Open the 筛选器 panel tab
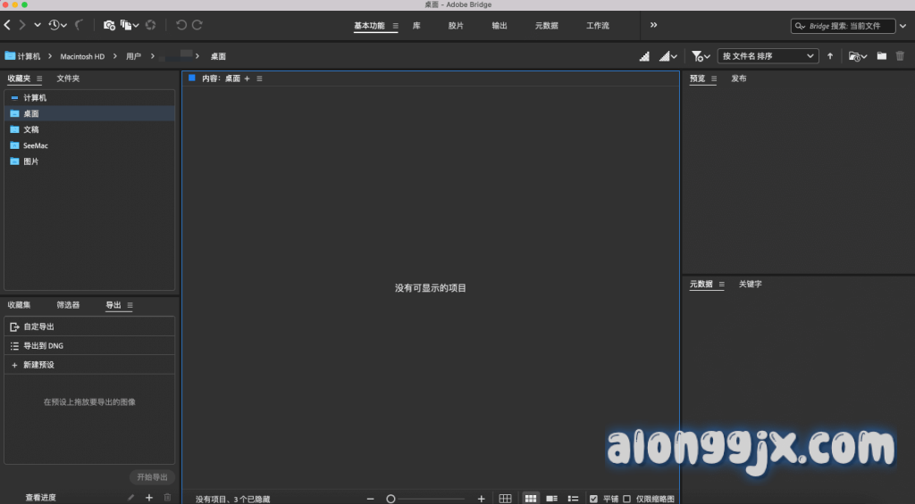Image resolution: width=915 pixels, height=504 pixels. 68,305
